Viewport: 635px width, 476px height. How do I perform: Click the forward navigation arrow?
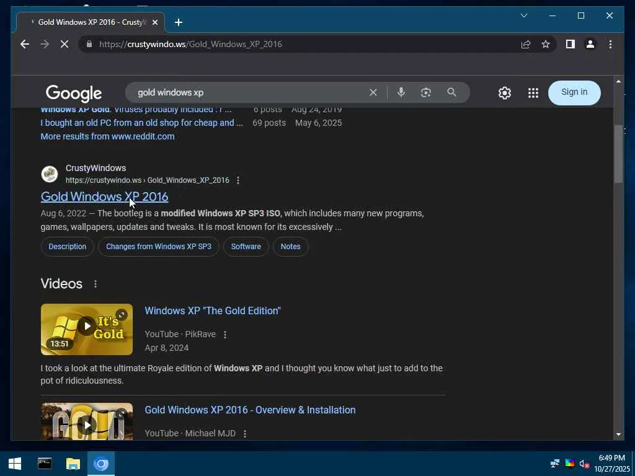point(45,44)
